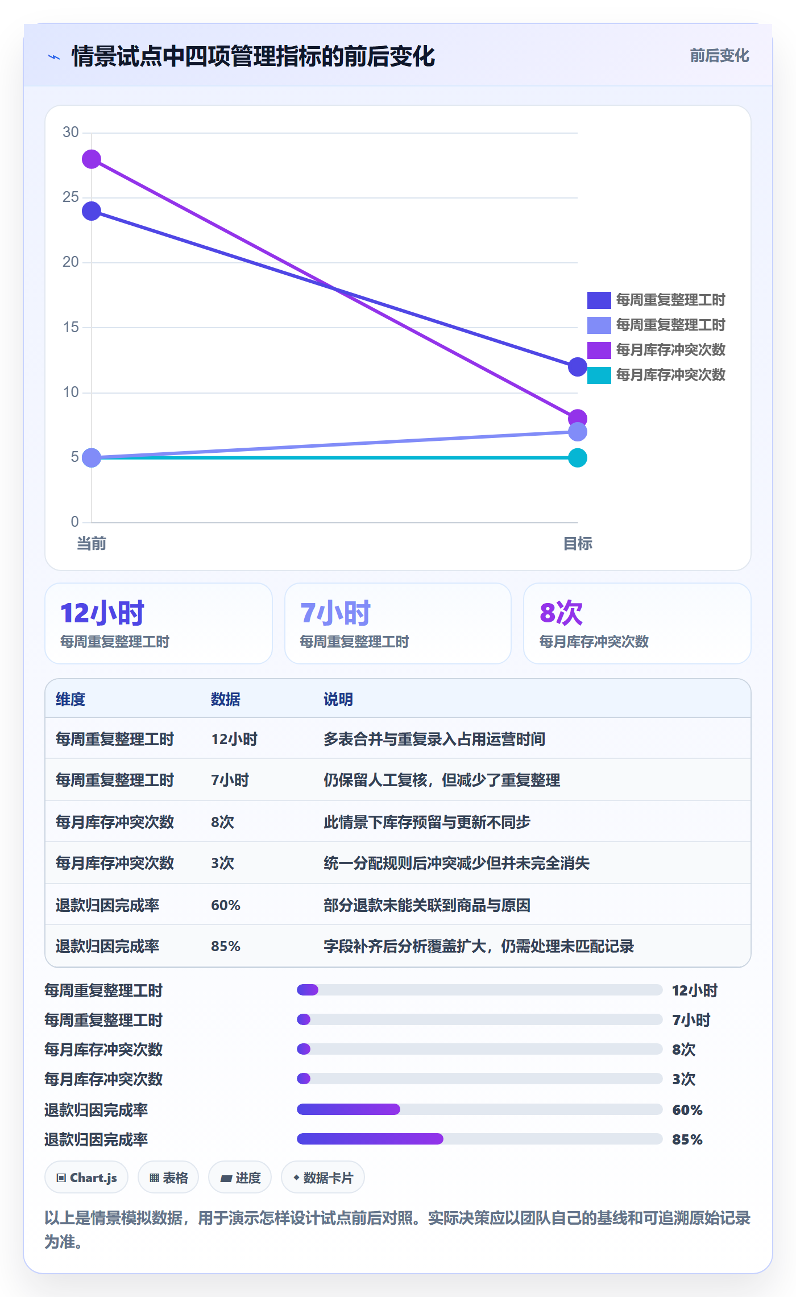The image size is (796, 1297).
Task: Click the 说明 table column header
Action: 338,699
